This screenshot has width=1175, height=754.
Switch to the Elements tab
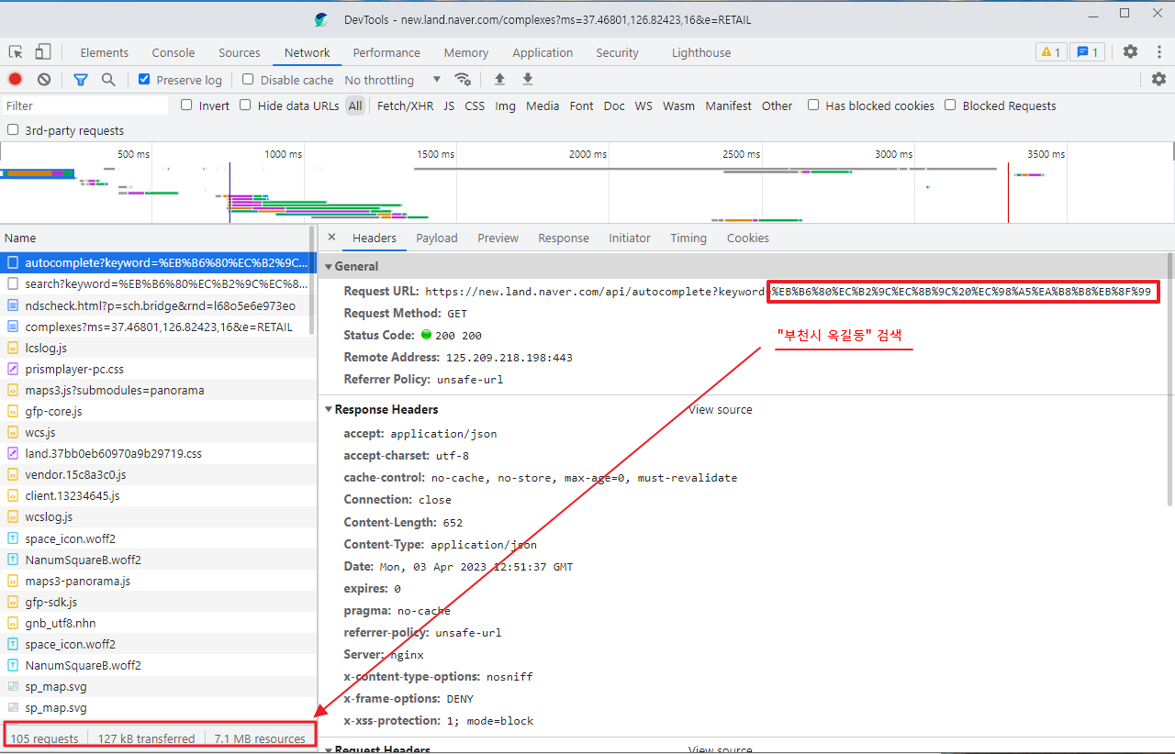105,52
